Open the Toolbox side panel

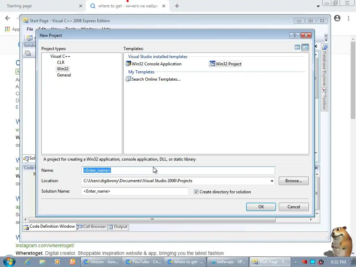(x=324, y=99)
